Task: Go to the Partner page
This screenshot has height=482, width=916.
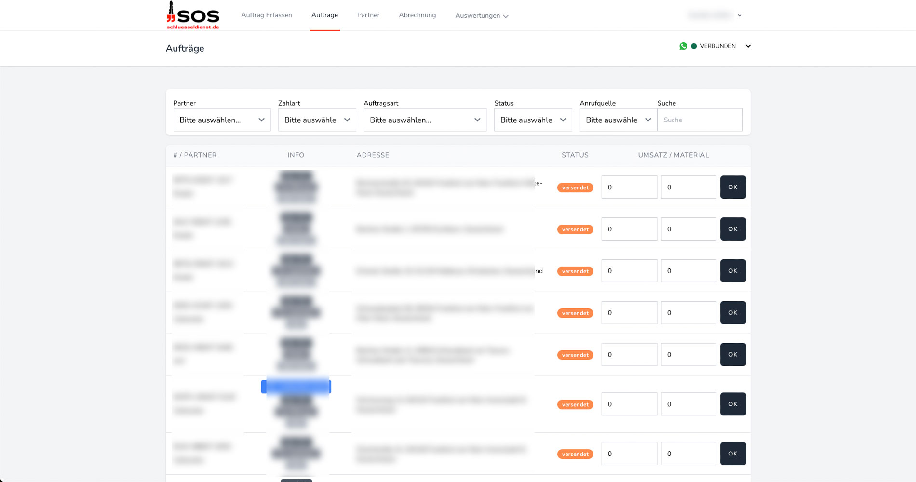Action: [368, 15]
